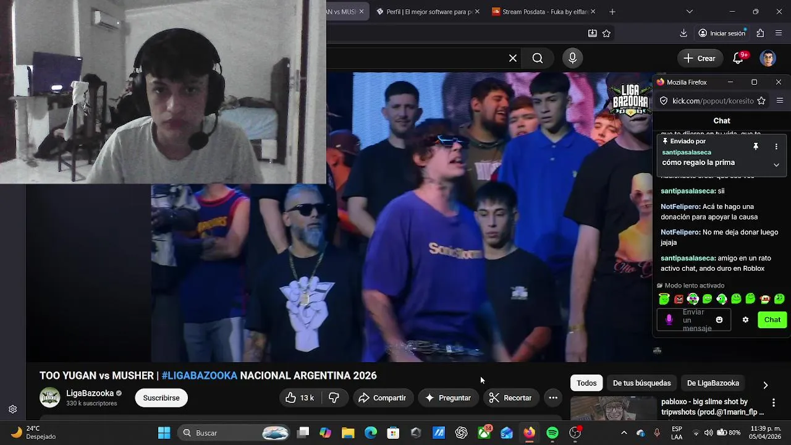The width and height of the screenshot is (791, 445).
Task: Dislike the video with thumbs down
Action: coord(334,398)
